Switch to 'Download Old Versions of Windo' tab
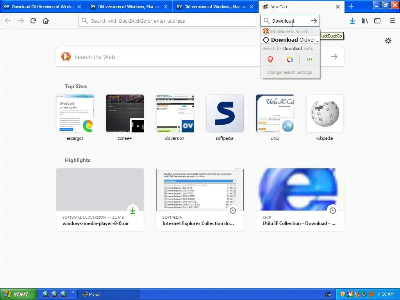The width and height of the screenshot is (400, 300). (43, 7)
